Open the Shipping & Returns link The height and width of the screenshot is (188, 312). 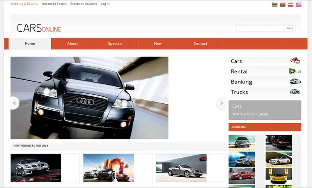[x=24, y=4]
